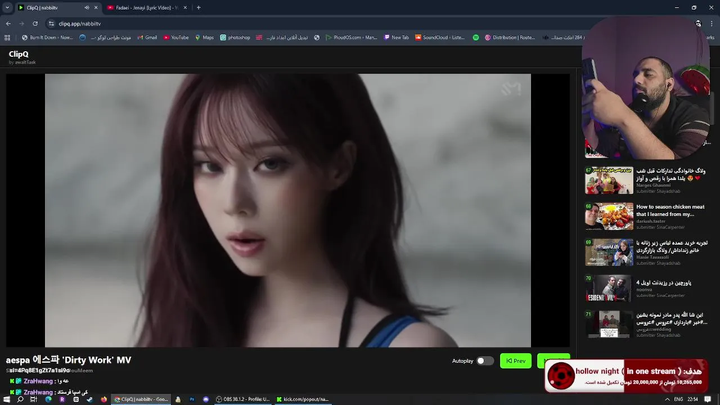Click the browser forward arrow
This screenshot has width=720, height=405.
click(22, 24)
